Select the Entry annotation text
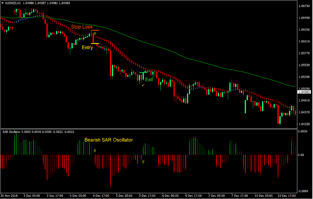Screen dimensions: 313x199 pyautogui.click(x=87, y=48)
